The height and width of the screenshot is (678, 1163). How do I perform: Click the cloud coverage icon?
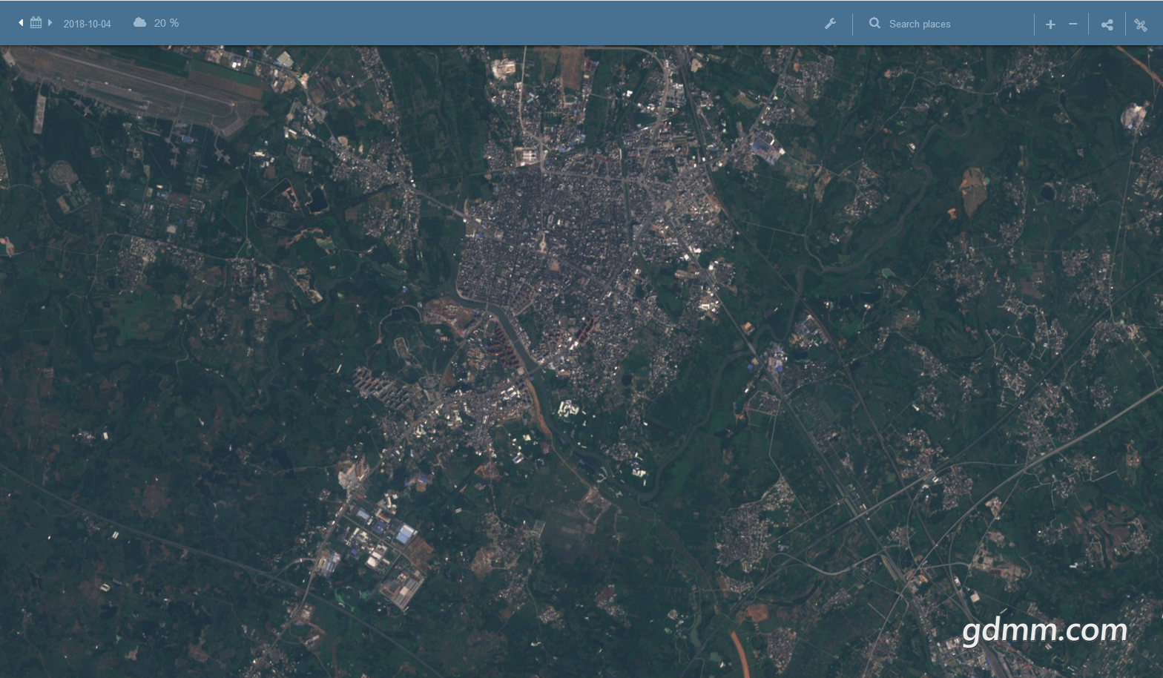[139, 23]
